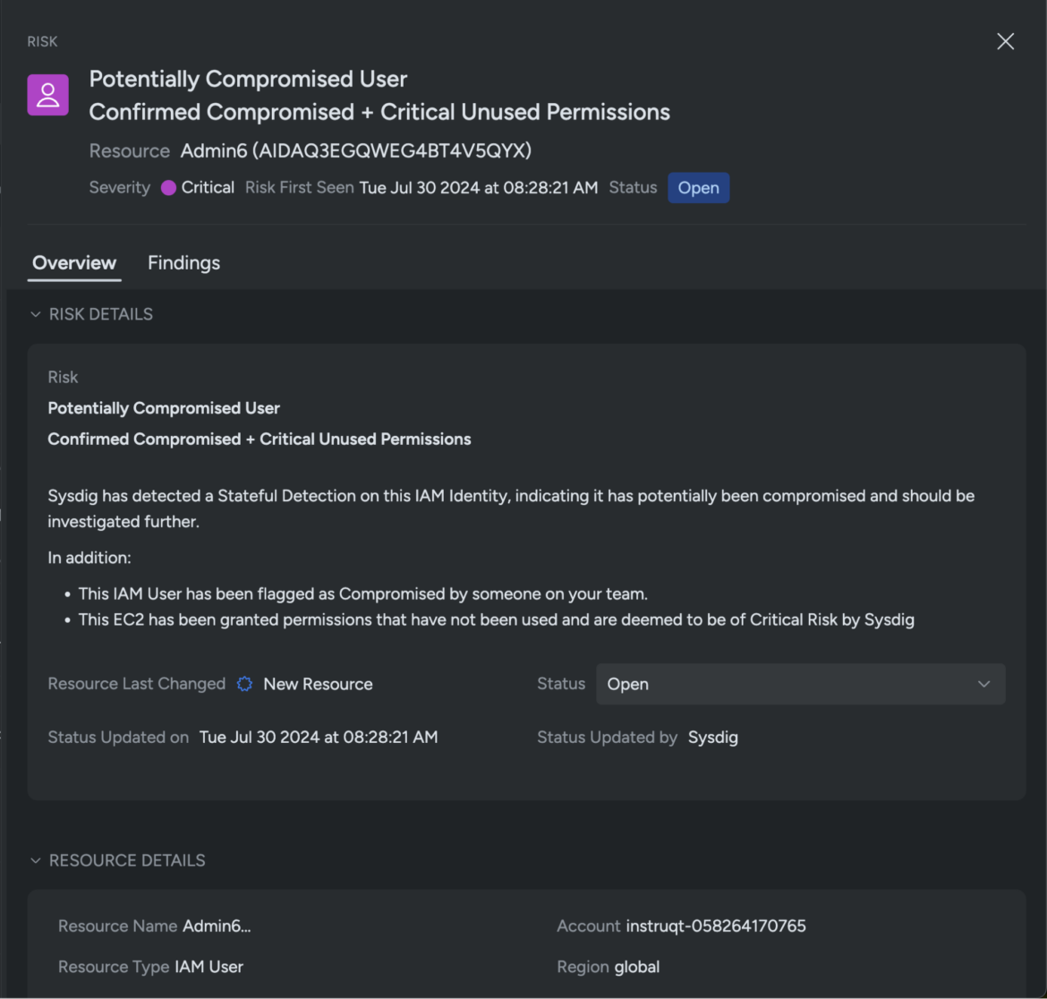Click the instruqt-058264170765 account value
The height and width of the screenshot is (999, 1047).
716,926
